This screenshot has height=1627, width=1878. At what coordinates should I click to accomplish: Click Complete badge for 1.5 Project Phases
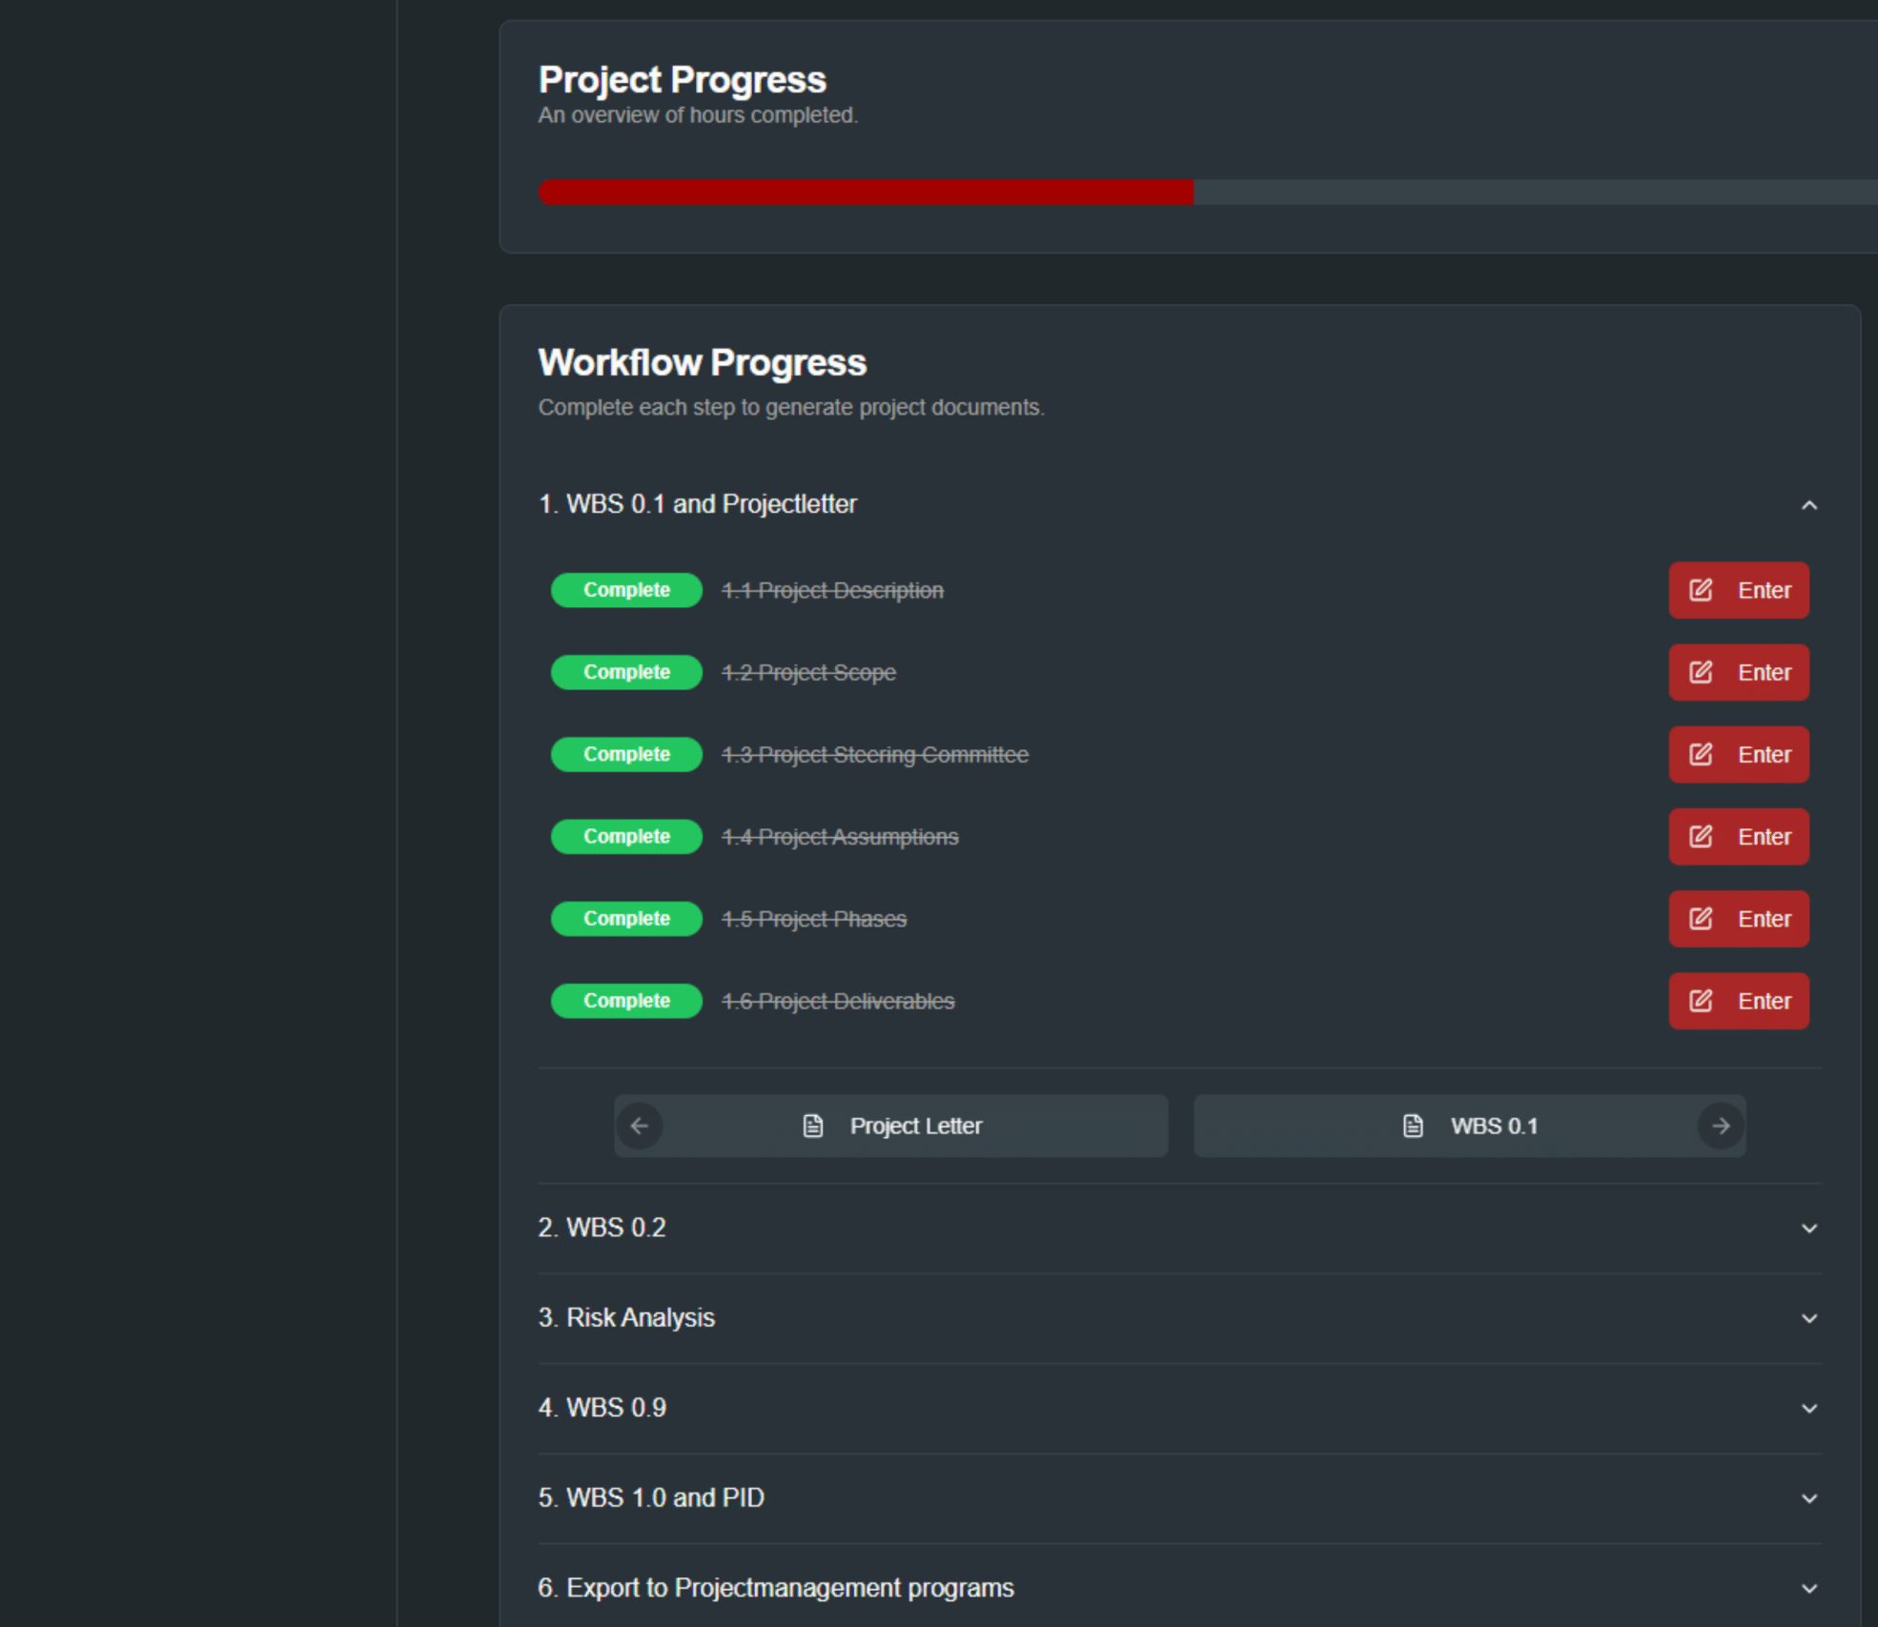626,919
